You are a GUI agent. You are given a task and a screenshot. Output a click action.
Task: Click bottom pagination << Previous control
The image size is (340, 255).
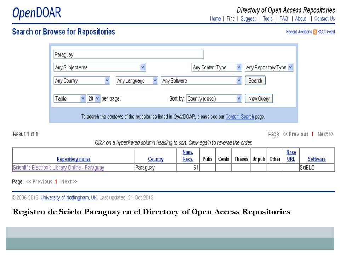(x=39, y=182)
